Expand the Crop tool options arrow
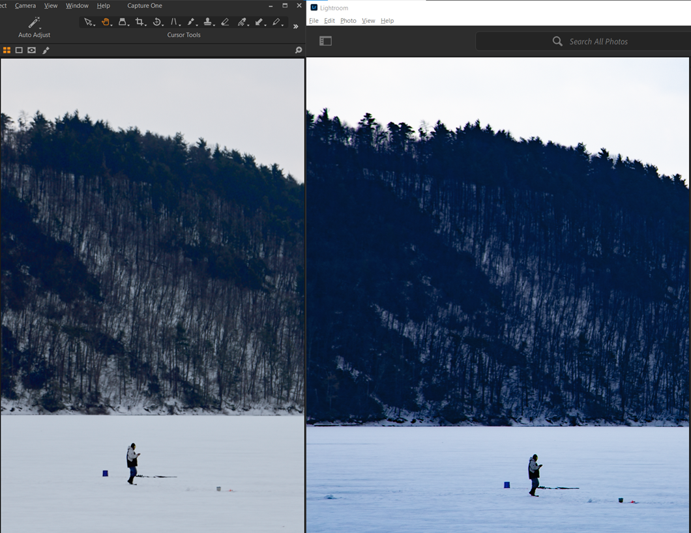This screenshot has height=533, width=691. pyautogui.click(x=144, y=26)
